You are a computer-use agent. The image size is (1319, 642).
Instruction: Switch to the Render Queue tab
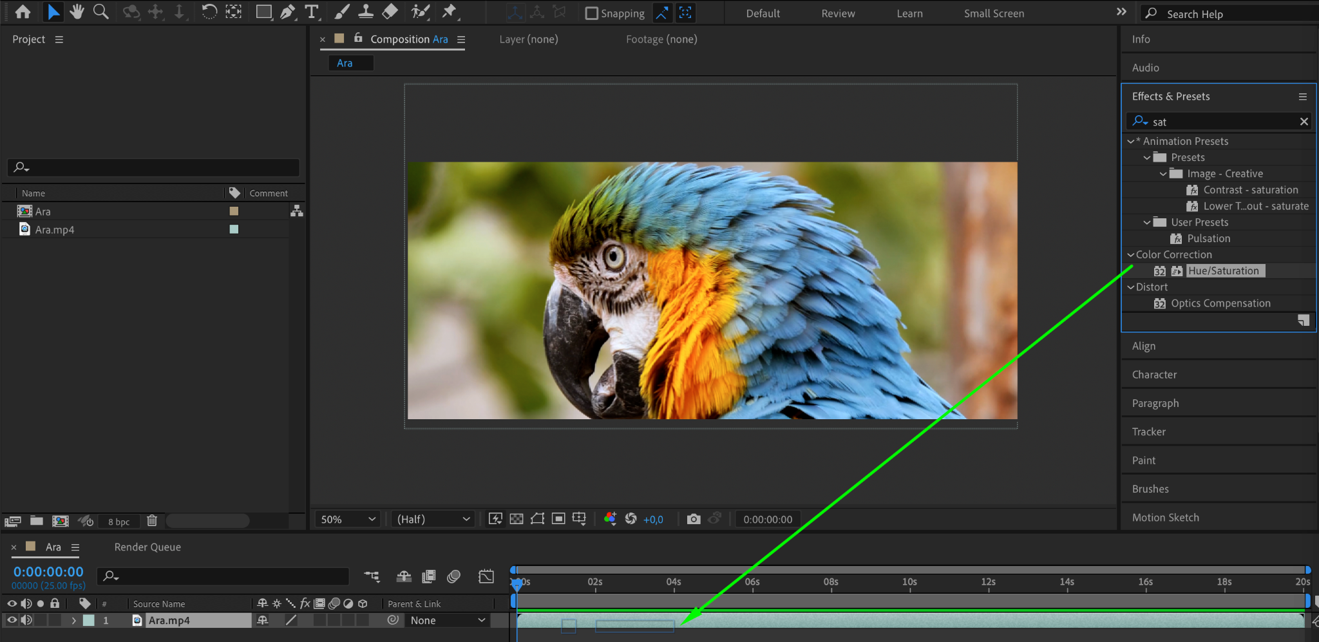coord(147,547)
